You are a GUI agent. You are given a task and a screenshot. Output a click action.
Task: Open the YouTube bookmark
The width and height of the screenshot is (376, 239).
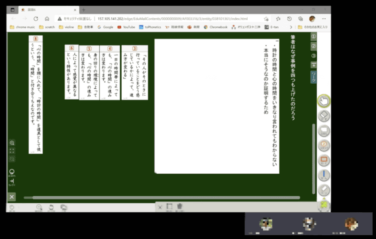(126, 27)
